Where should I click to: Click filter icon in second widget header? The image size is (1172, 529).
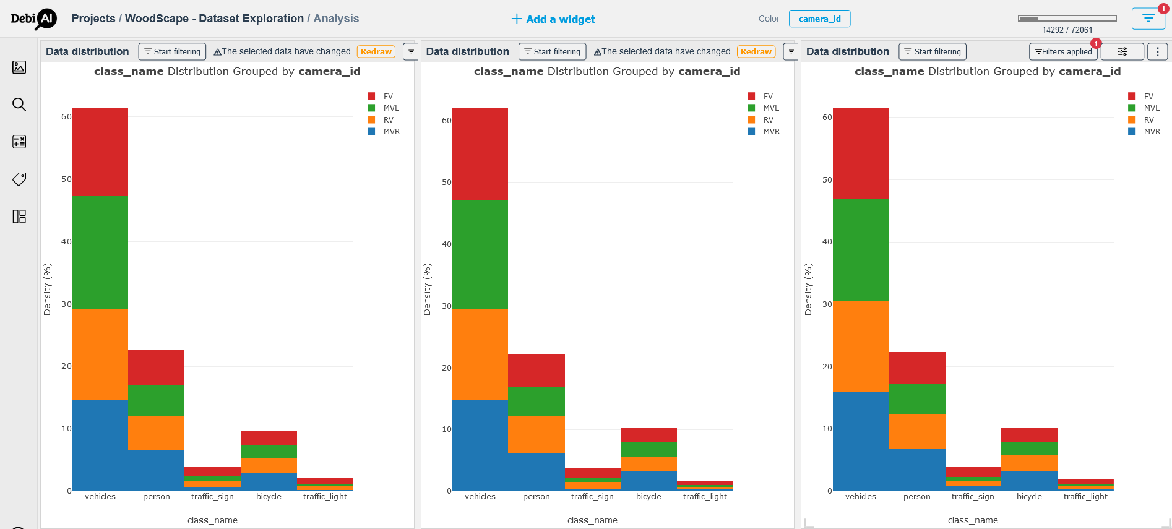[x=791, y=51]
